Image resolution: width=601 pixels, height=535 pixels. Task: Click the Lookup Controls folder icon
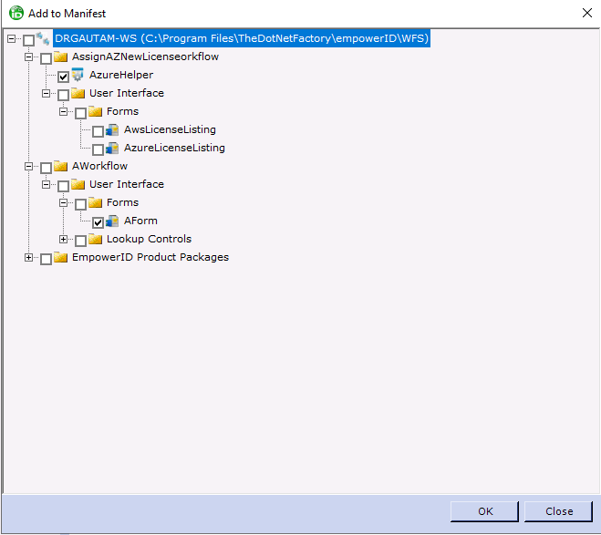(x=95, y=240)
